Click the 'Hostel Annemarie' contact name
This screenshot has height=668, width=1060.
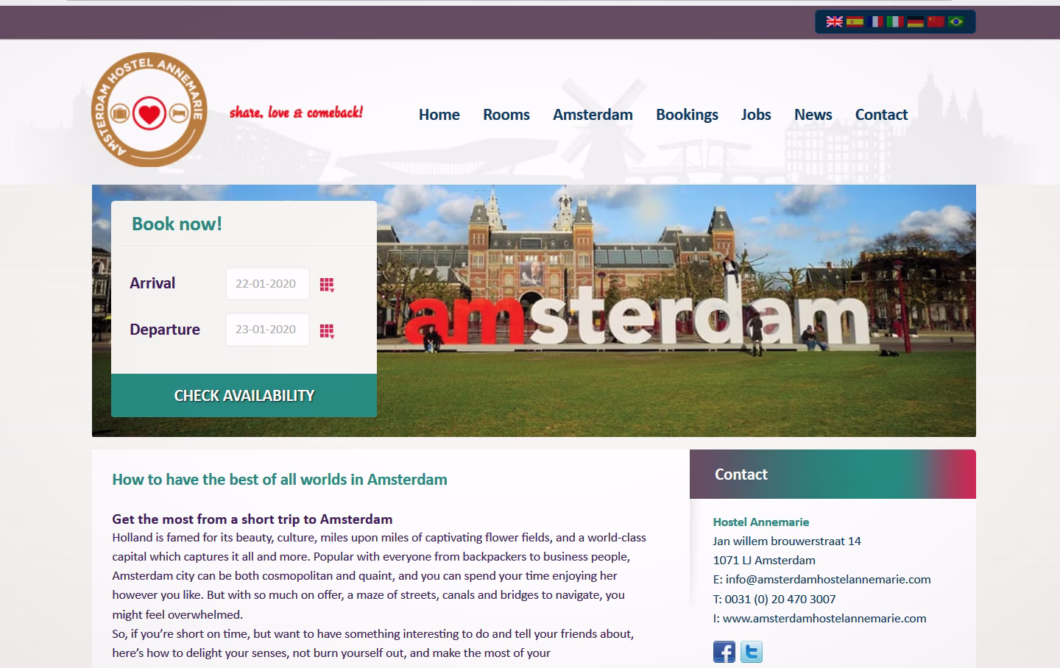pos(761,522)
